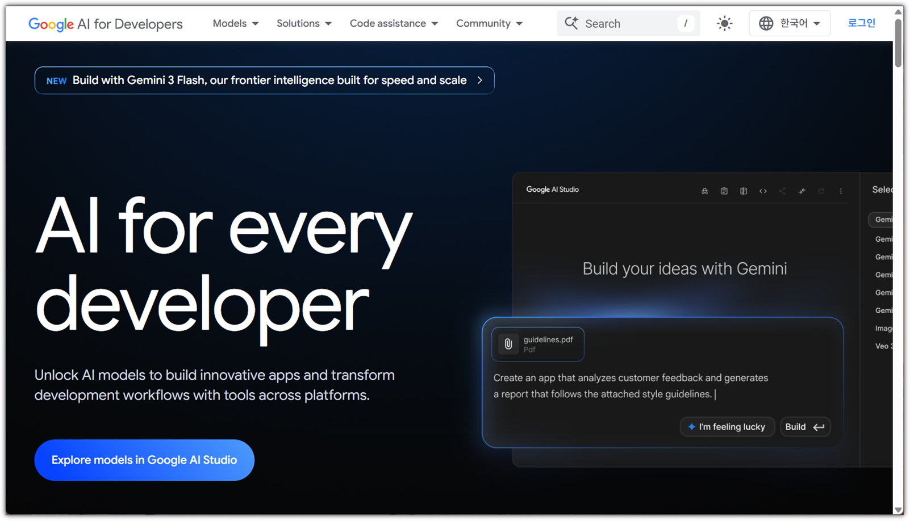910x521 pixels.
Task: Click the page's vertical scrollbar thumb
Action: coord(899,43)
